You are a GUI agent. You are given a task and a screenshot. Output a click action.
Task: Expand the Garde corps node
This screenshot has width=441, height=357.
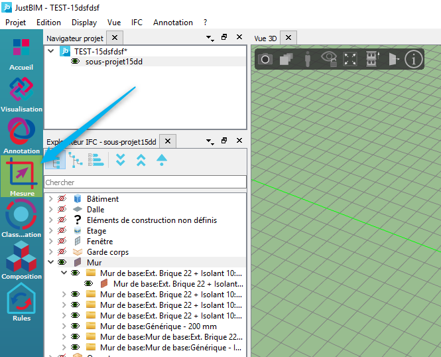click(x=51, y=251)
